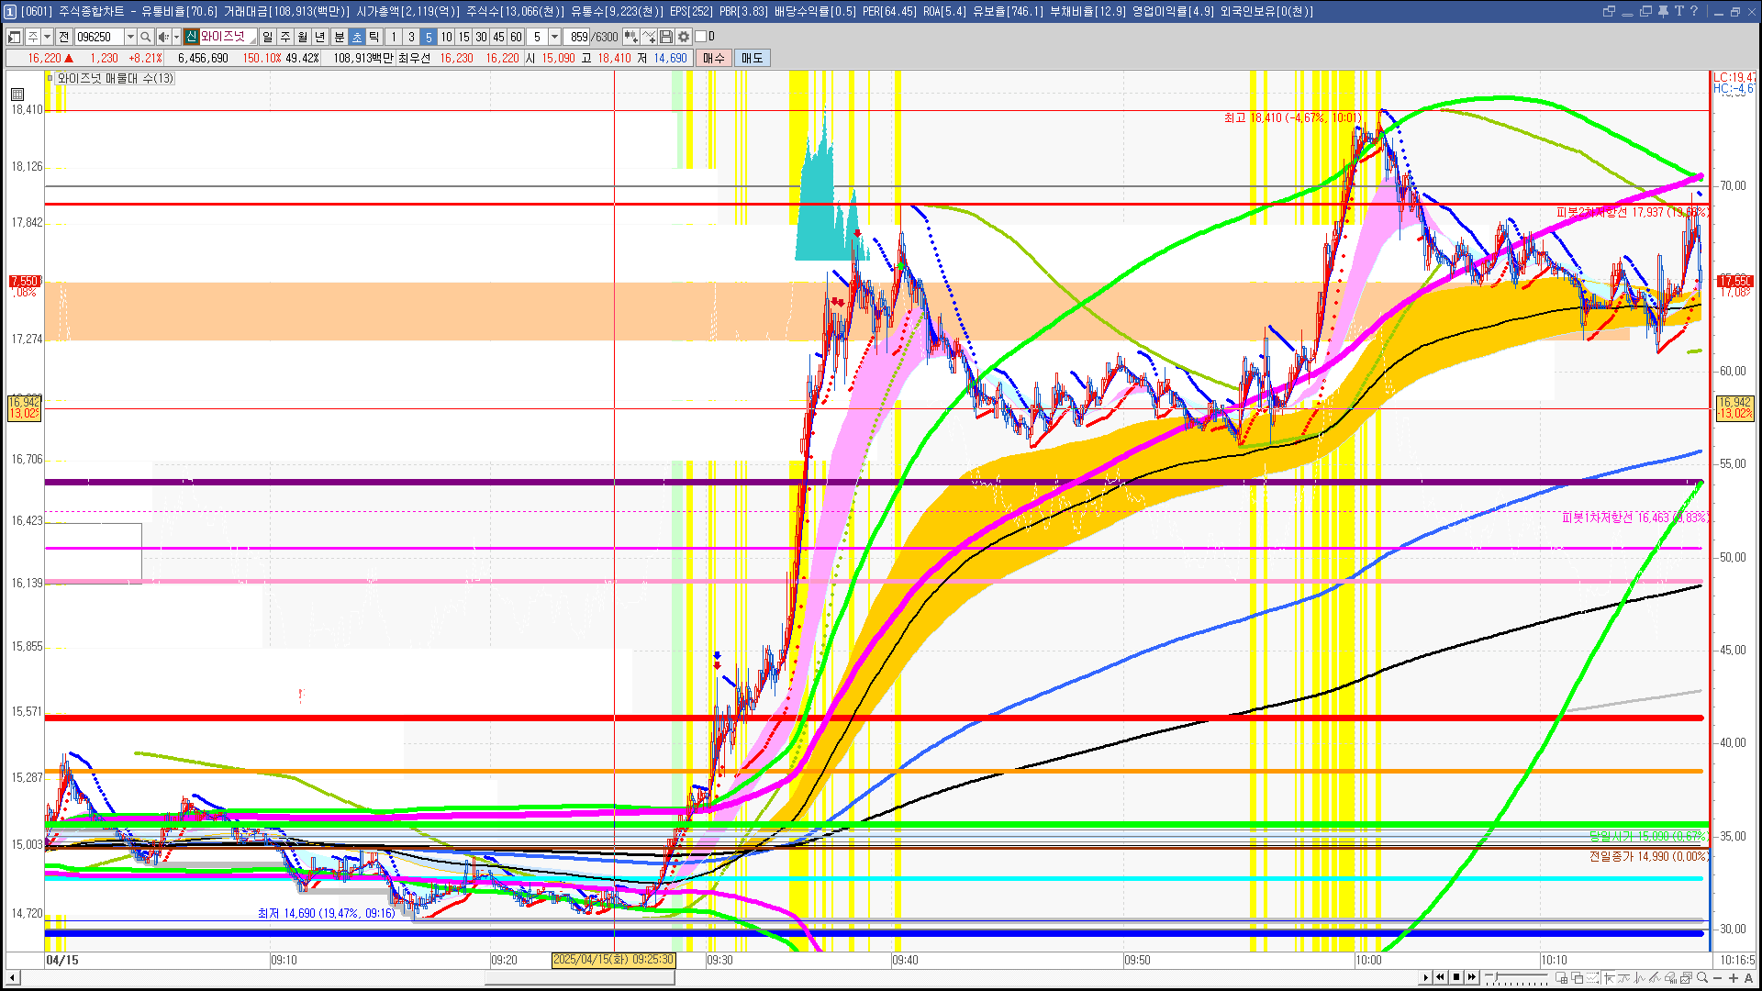1762x991 pixels.
Task: Open chart settings gear icon
Action: click(x=684, y=37)
